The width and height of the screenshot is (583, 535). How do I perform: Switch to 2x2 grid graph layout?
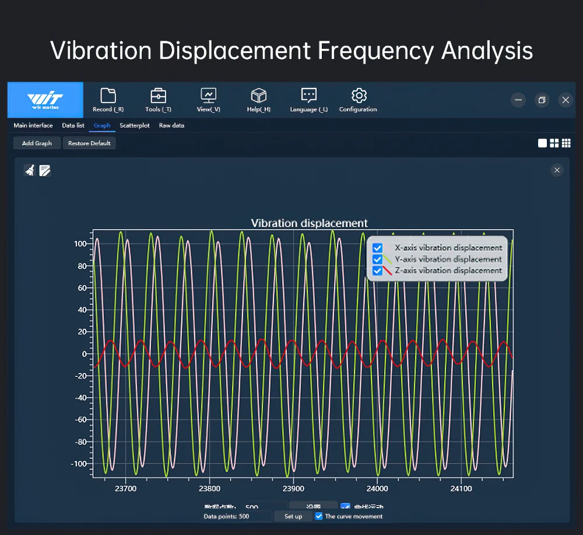pos(554,143)
